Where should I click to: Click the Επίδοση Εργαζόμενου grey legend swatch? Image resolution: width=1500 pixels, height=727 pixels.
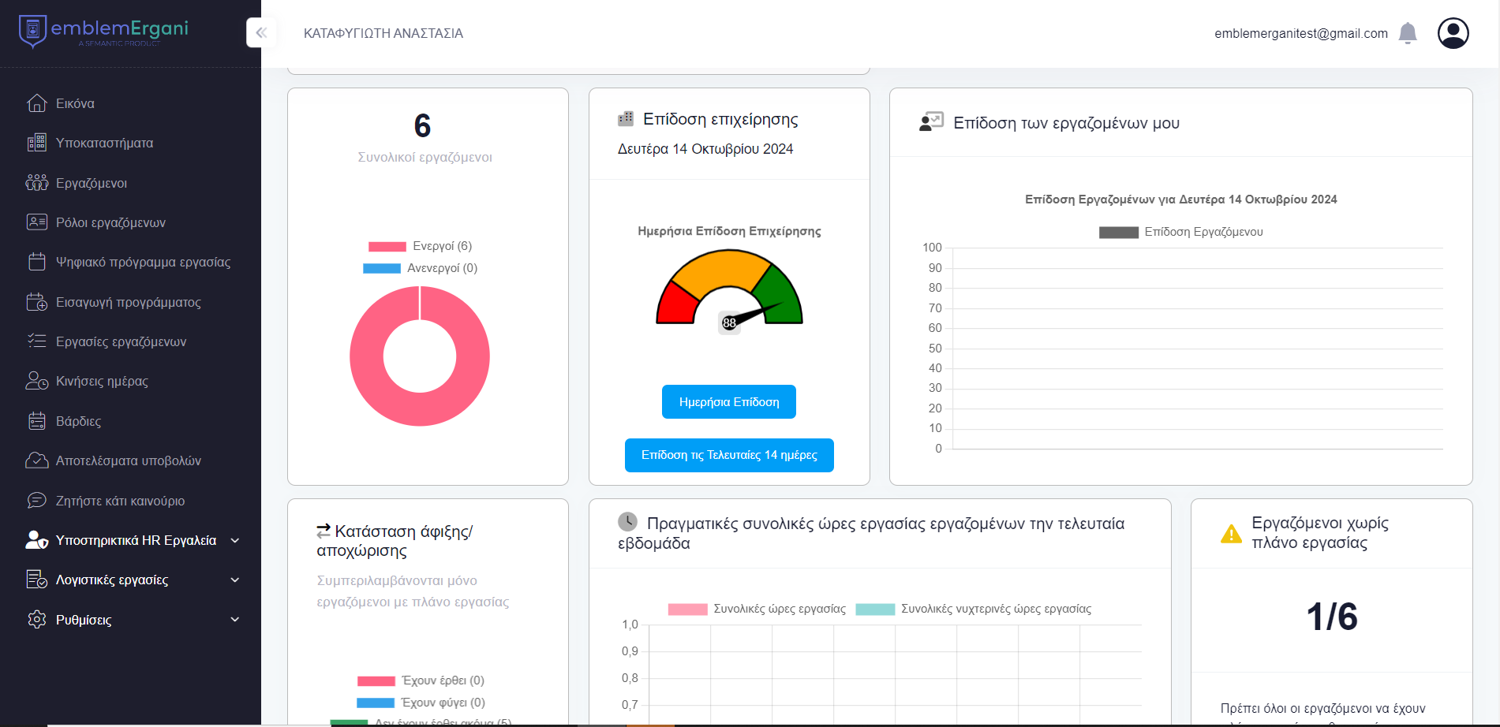tap(1118, 232)
